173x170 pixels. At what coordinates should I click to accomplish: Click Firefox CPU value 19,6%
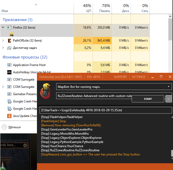(87, 28)
